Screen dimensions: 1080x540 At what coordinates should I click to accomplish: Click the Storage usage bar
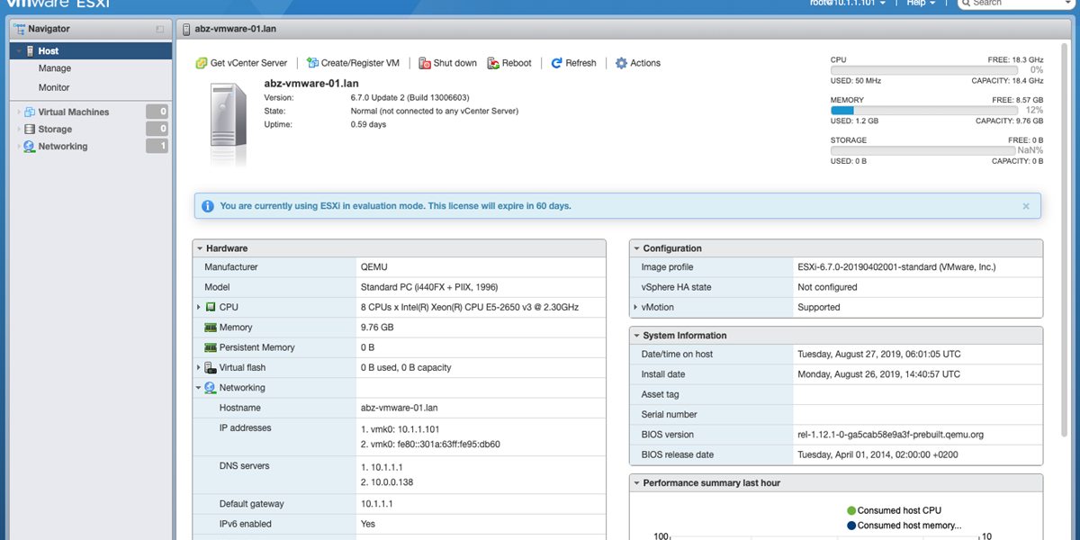[x=925, y=150]
